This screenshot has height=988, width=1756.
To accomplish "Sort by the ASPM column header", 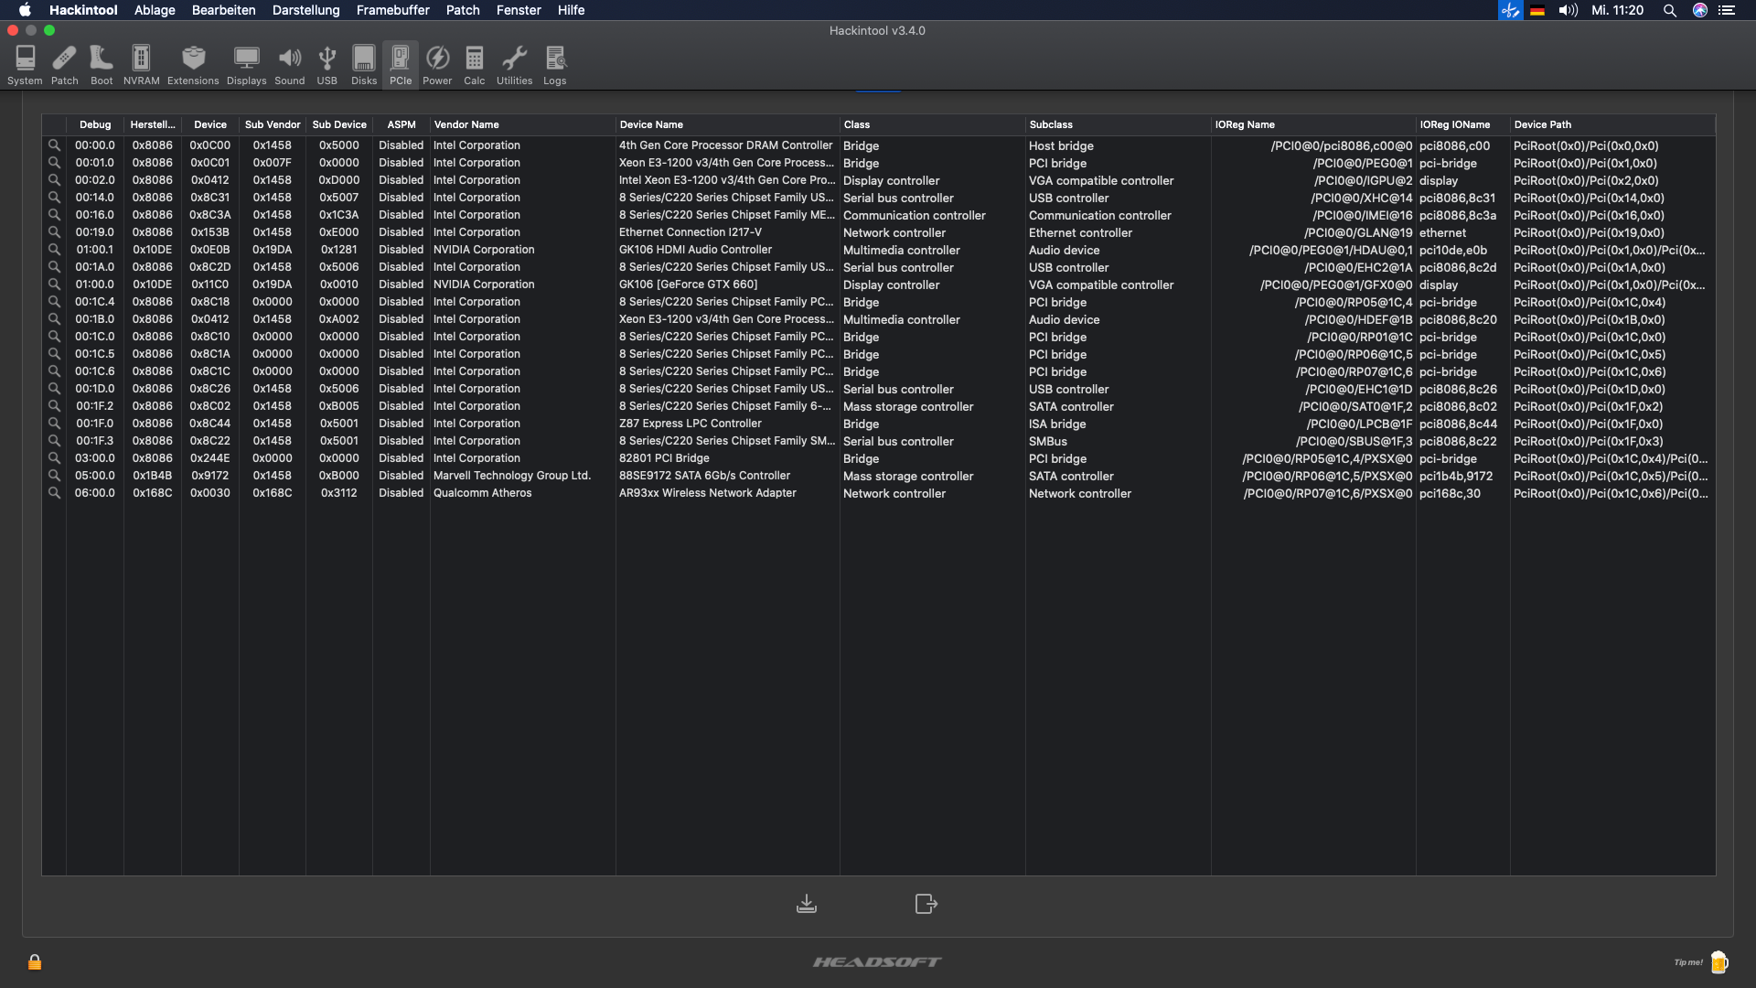I will pos(401,124).
